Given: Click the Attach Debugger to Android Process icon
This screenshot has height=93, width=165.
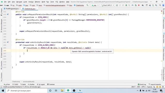Looking at the screenshot, I should [x=136, y=5].
